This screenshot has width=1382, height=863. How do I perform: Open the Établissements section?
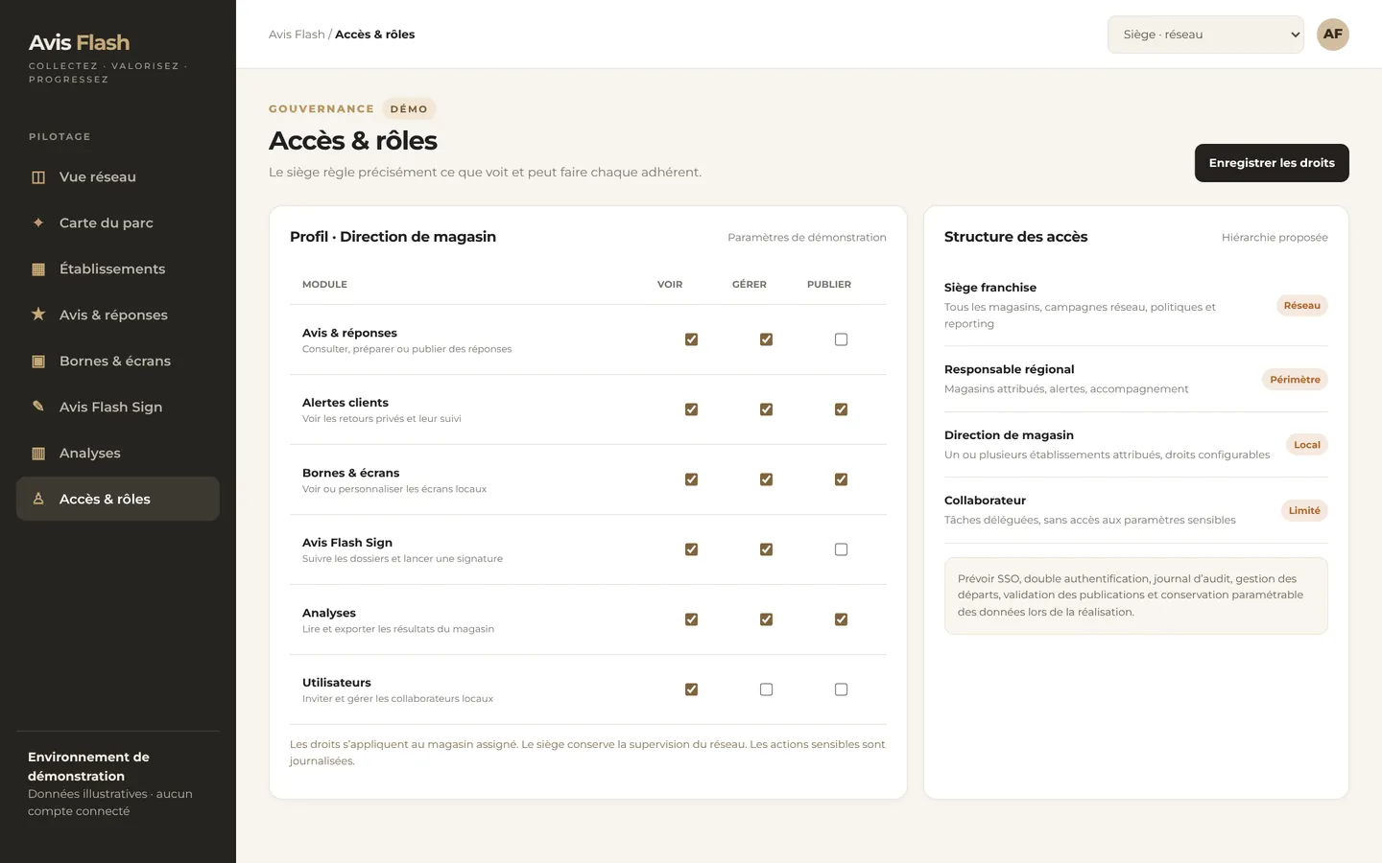[x=118, y=268]
